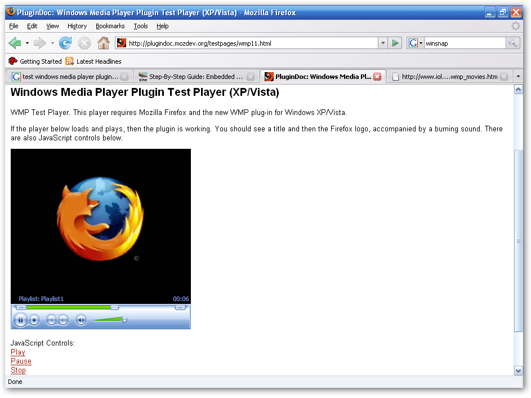Click the previous track button in player
Screen dimensions: 531x398
(x=51, y=320)
